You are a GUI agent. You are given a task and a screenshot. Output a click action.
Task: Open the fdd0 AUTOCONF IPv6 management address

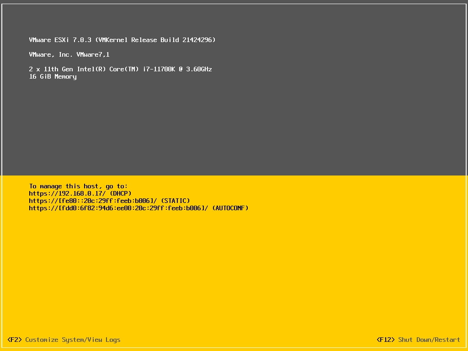[138, 208]
